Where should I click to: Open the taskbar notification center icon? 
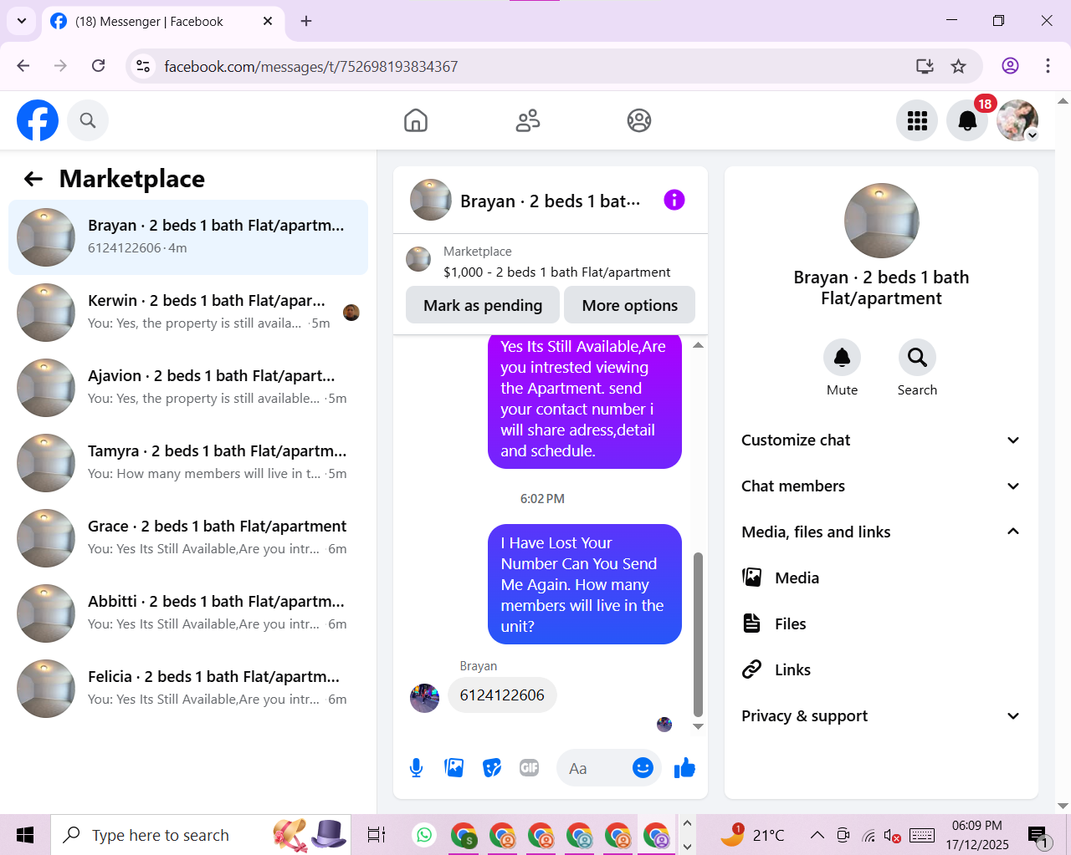click(x=1038, y=836)
